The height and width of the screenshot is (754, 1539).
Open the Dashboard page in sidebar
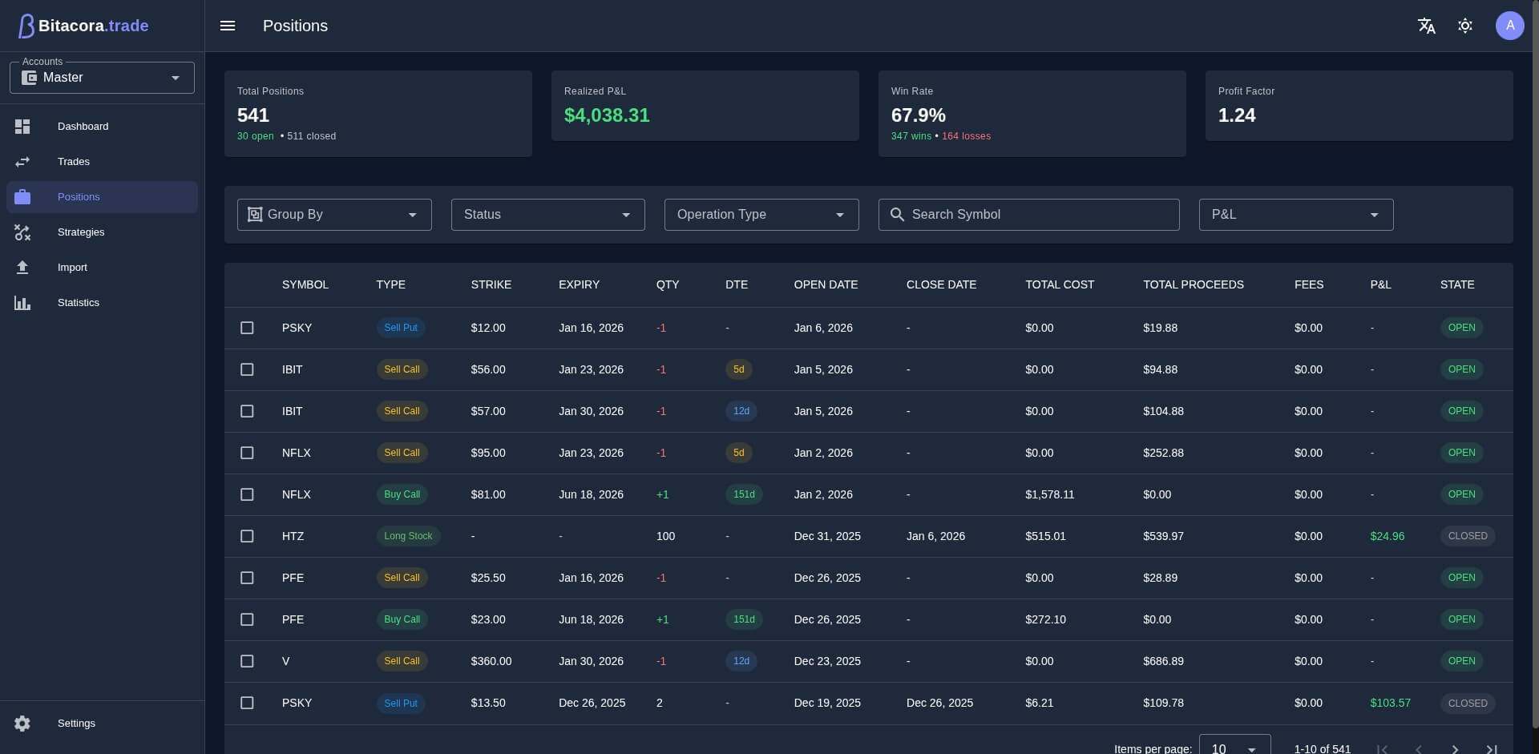pos(83,127)
